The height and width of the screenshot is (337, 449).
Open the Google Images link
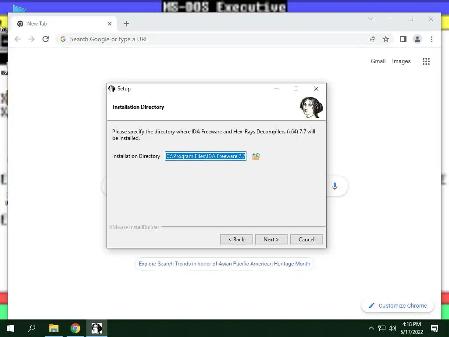click(x=401, y=61)
